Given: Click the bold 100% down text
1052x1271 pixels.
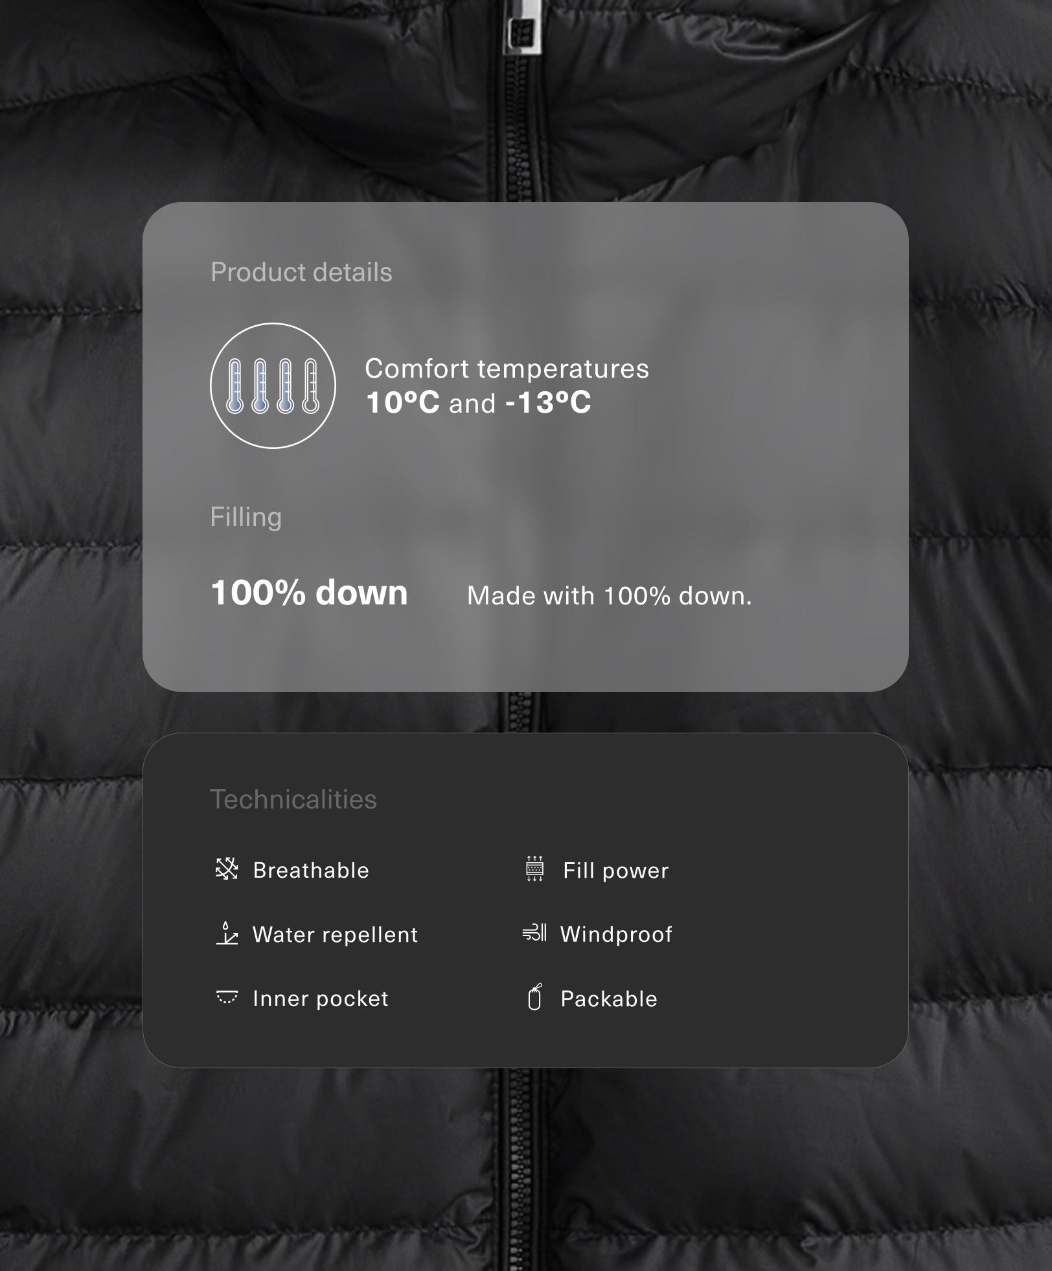Looking at the screenshot, I should click(310, 592).
